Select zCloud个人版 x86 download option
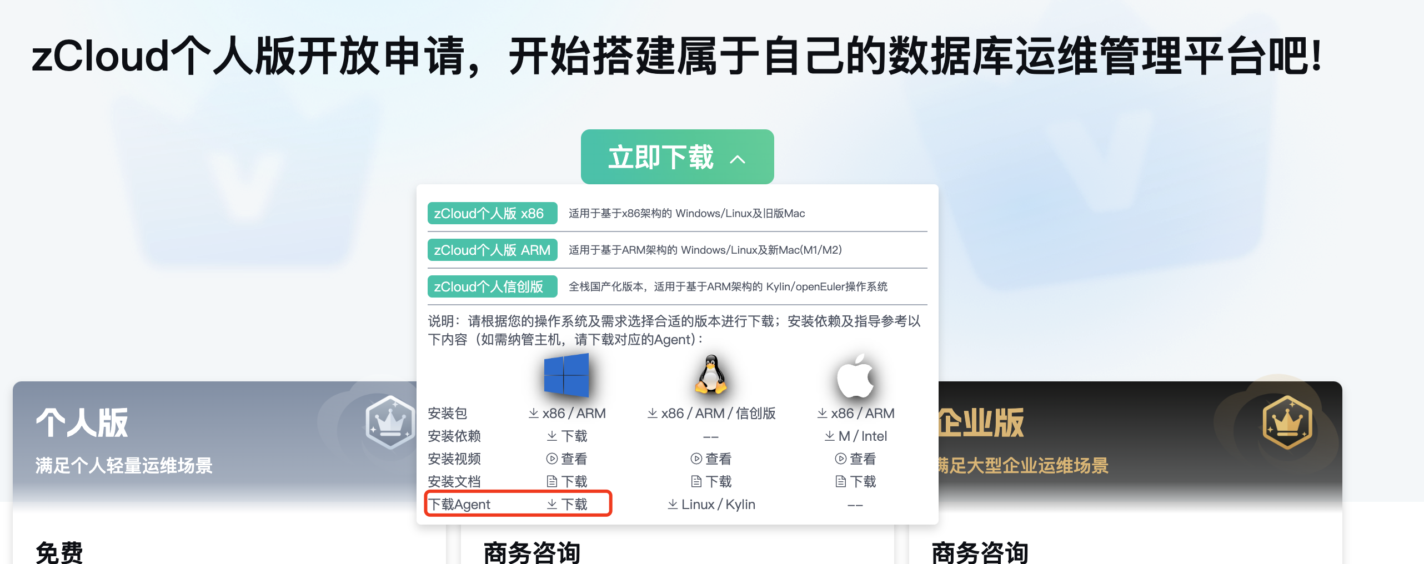This screenshot has width=1424, height=564. (492, 213)
